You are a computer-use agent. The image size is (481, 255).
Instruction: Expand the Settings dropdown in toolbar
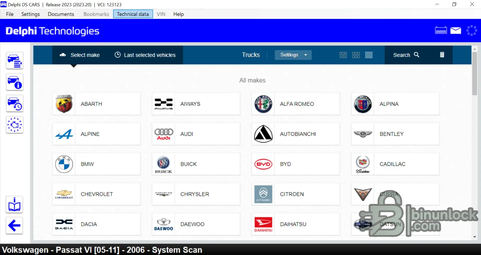[293, 55]
